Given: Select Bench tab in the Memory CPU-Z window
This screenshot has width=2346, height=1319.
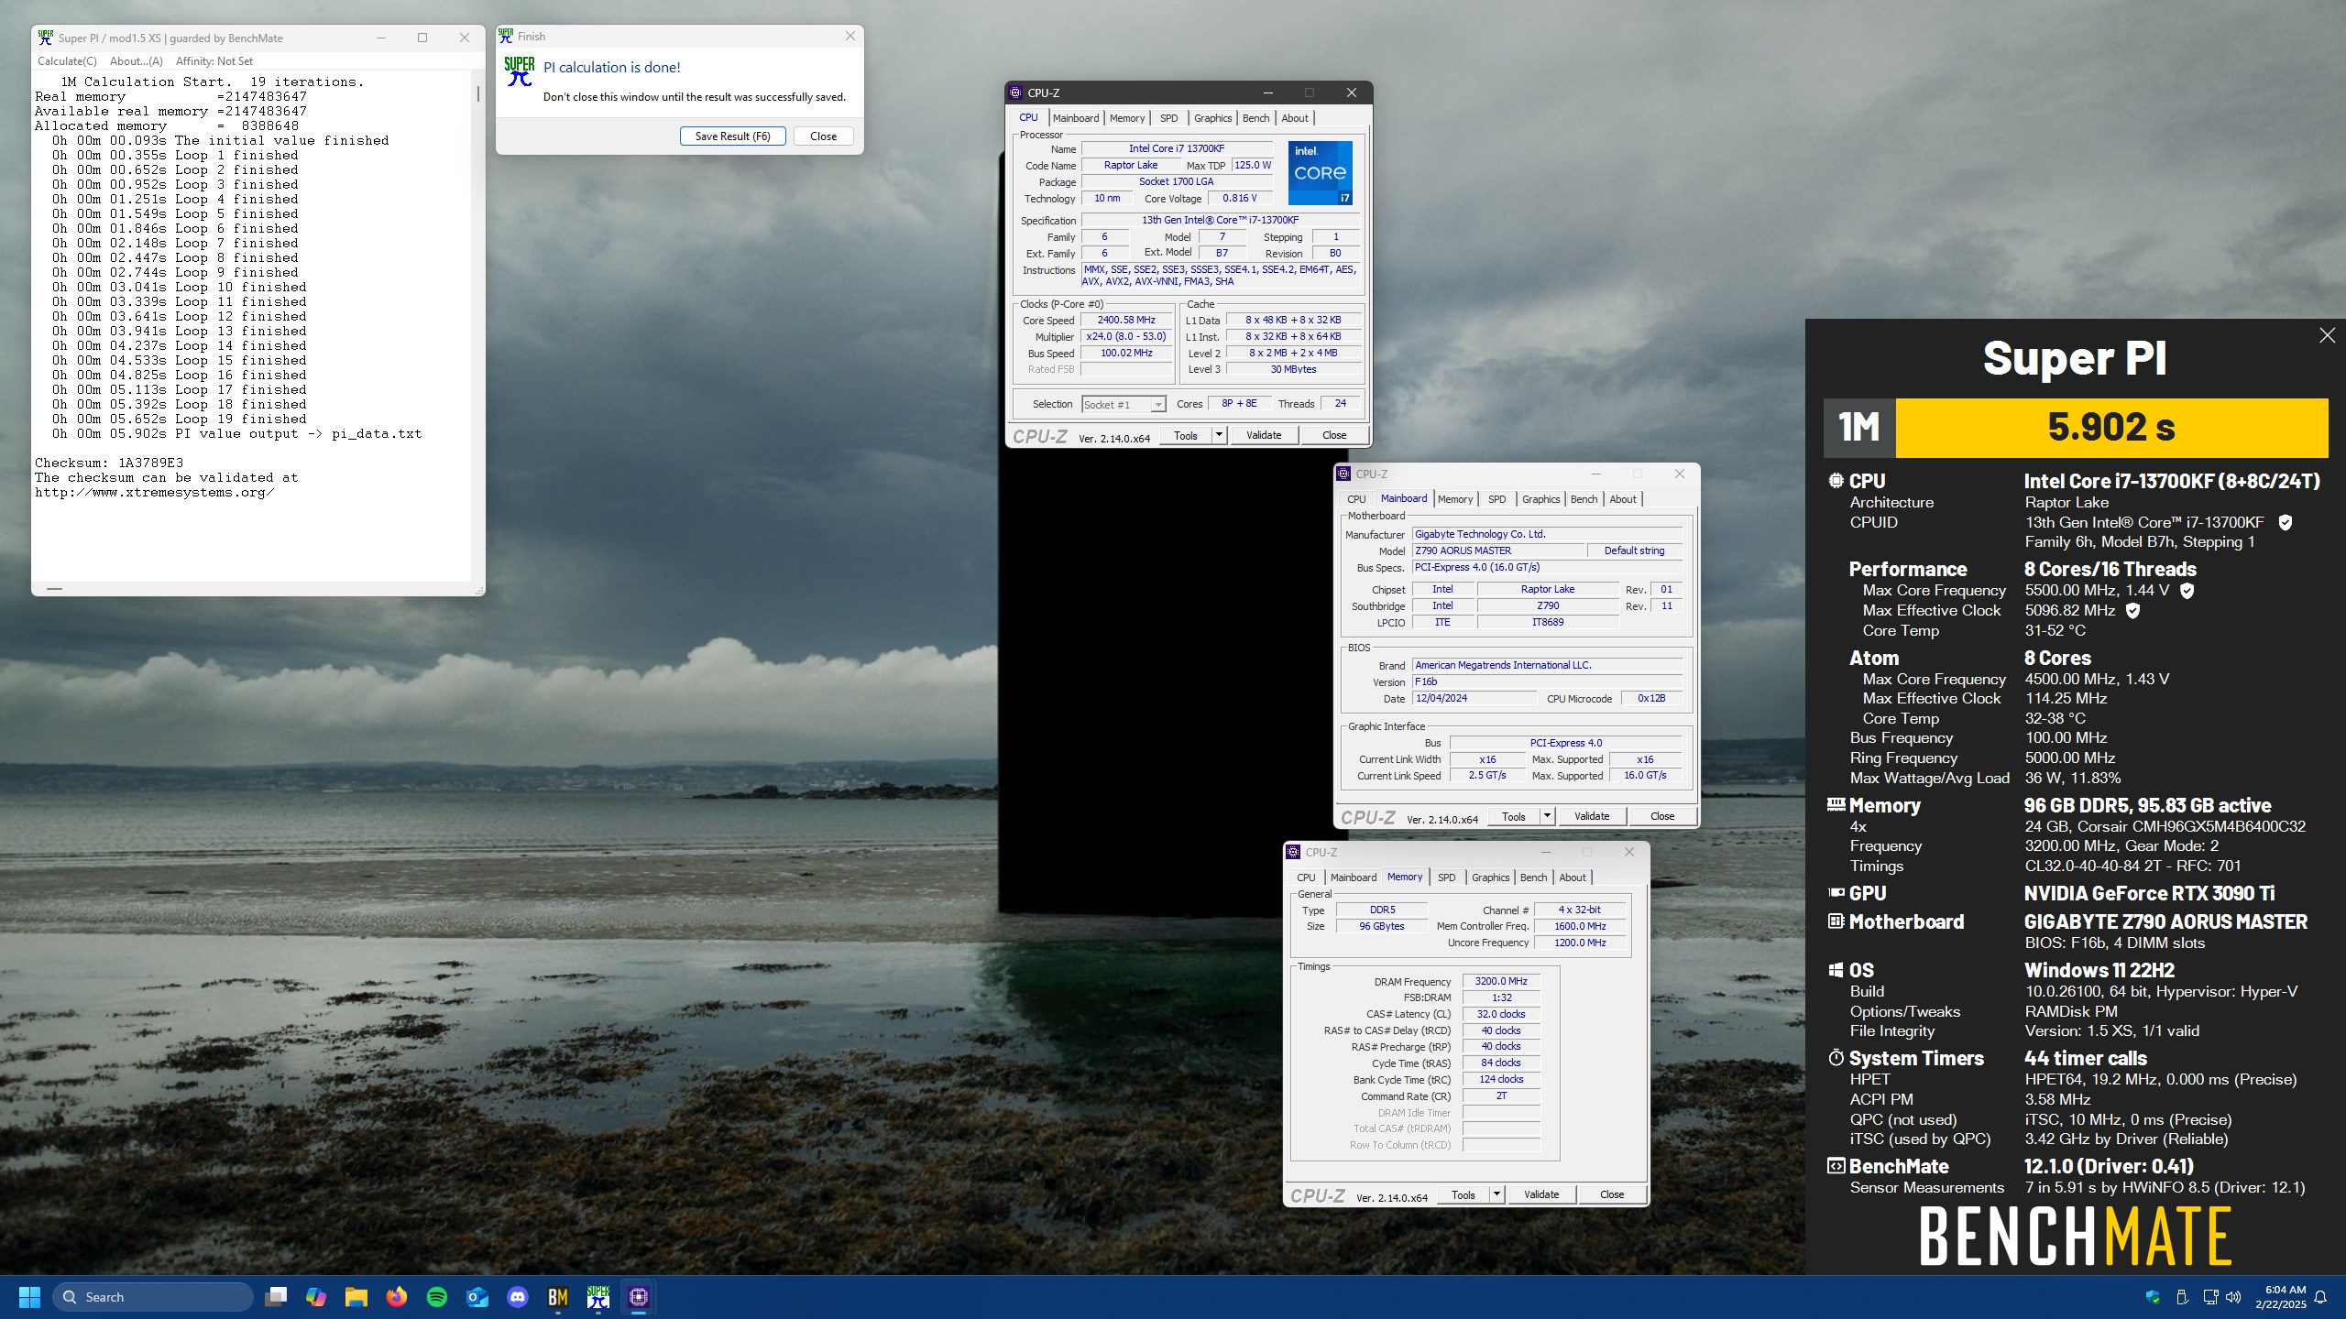Looking at the screenshot, I should [x=1533, y=878].
